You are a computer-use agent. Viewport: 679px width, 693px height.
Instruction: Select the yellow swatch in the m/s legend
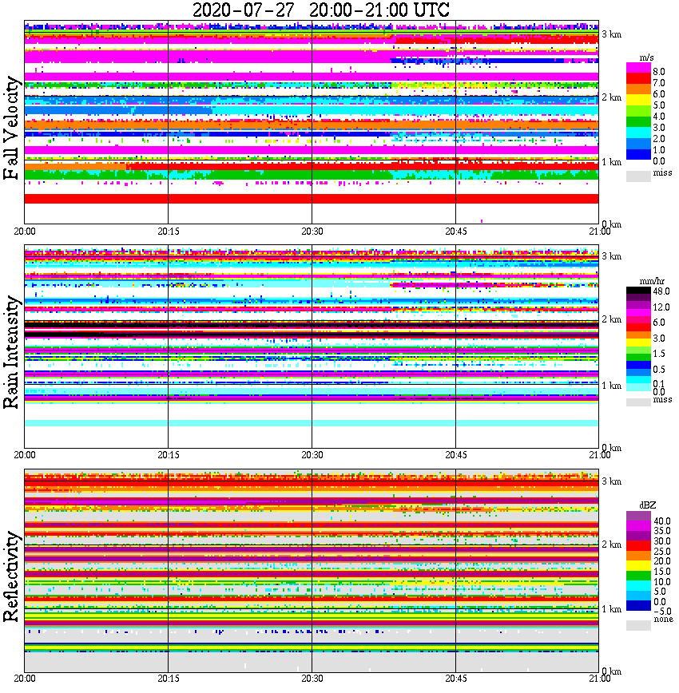(639, 100)
